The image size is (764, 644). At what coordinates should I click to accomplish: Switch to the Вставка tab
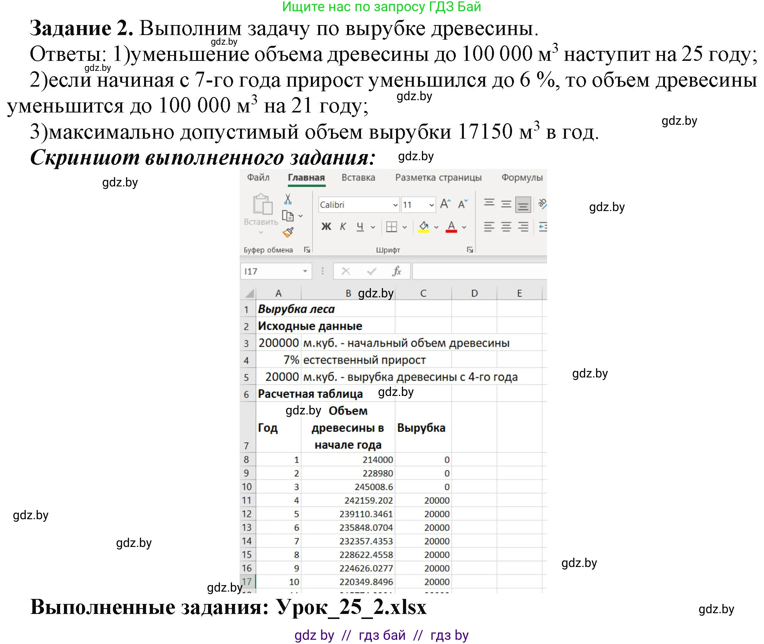click(x=358, y=177)
